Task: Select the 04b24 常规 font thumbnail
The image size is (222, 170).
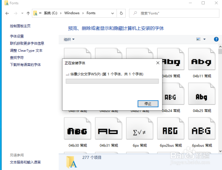Action: tap(173, 94)
